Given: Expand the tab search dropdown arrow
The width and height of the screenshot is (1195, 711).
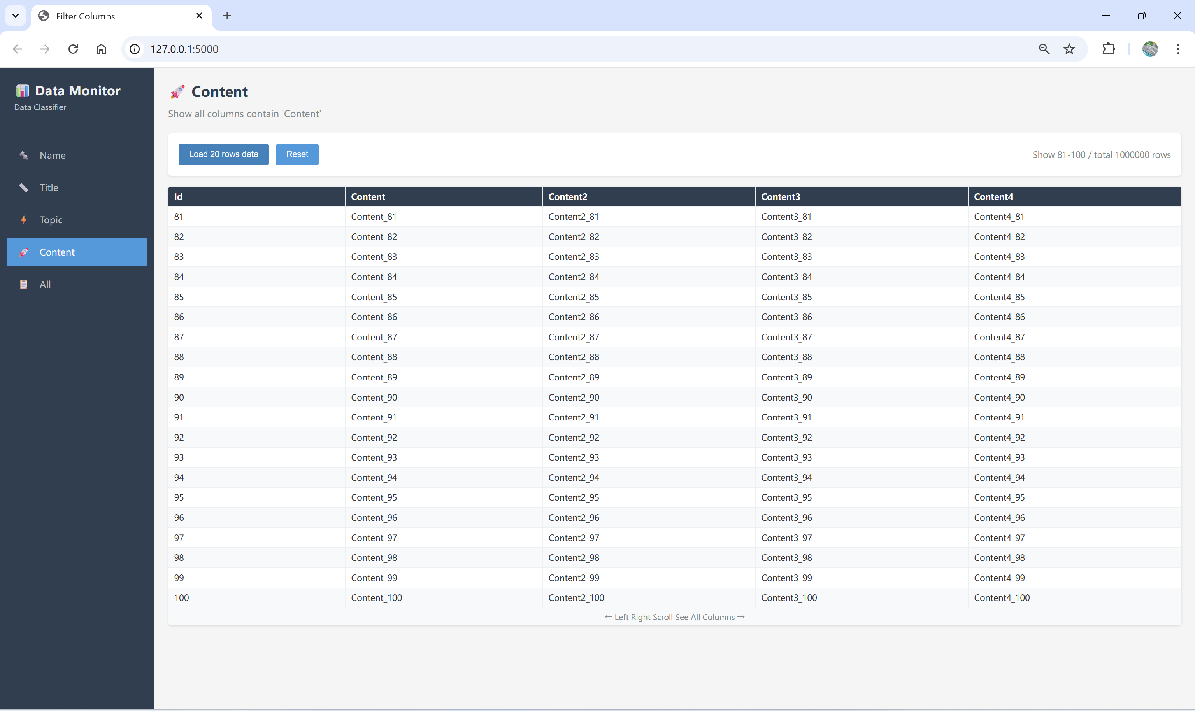Looking at the screenshot, I should coord(15,16).
